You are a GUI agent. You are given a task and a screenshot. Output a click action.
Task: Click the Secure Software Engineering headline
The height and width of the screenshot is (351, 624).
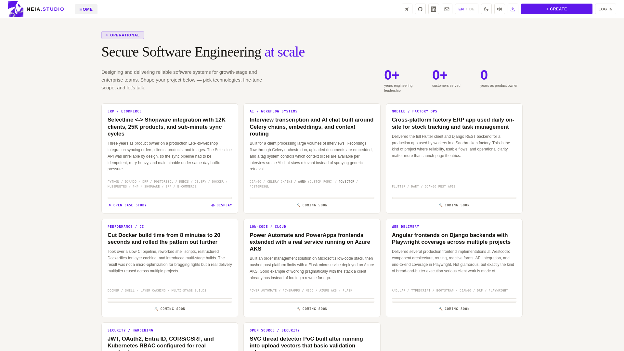[203, 52]
